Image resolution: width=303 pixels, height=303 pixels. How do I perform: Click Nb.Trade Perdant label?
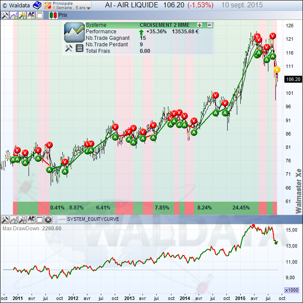tap(106, 45)
